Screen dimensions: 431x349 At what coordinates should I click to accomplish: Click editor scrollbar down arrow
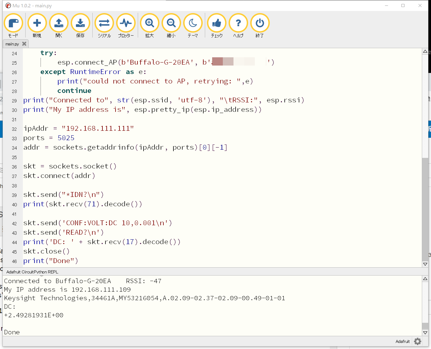(x=425, y=264)
